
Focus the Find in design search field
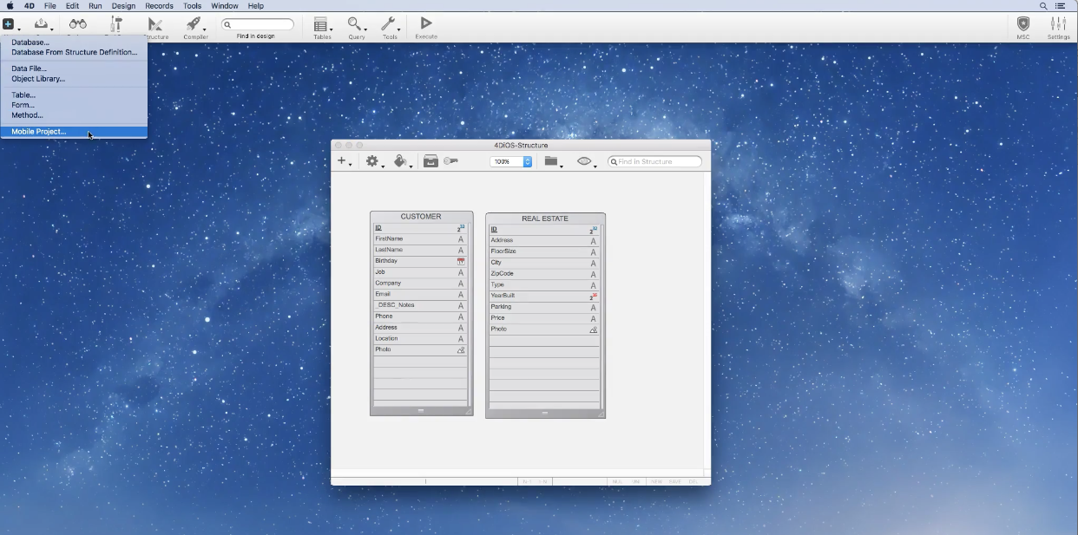pos(258,24)
